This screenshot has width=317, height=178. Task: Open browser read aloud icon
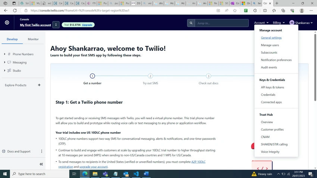click(x=226, y=10)
